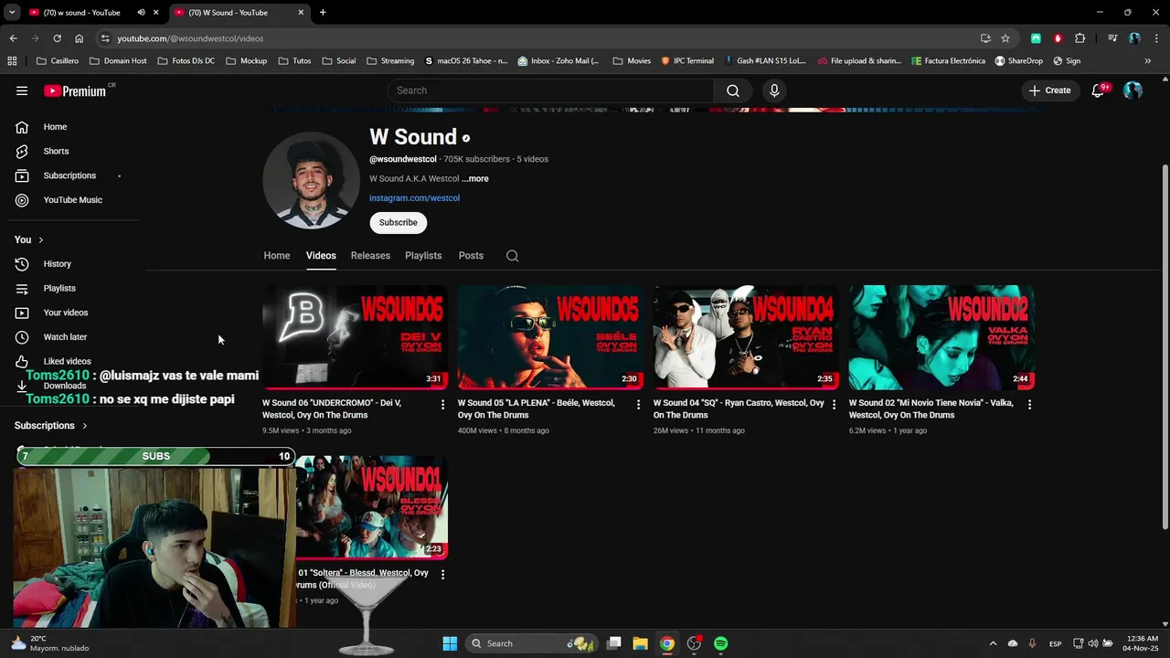Viewport: 1170px width, 658px height.
Task: Open options for W Sound 04 video
Action: [x=834, y=404]
